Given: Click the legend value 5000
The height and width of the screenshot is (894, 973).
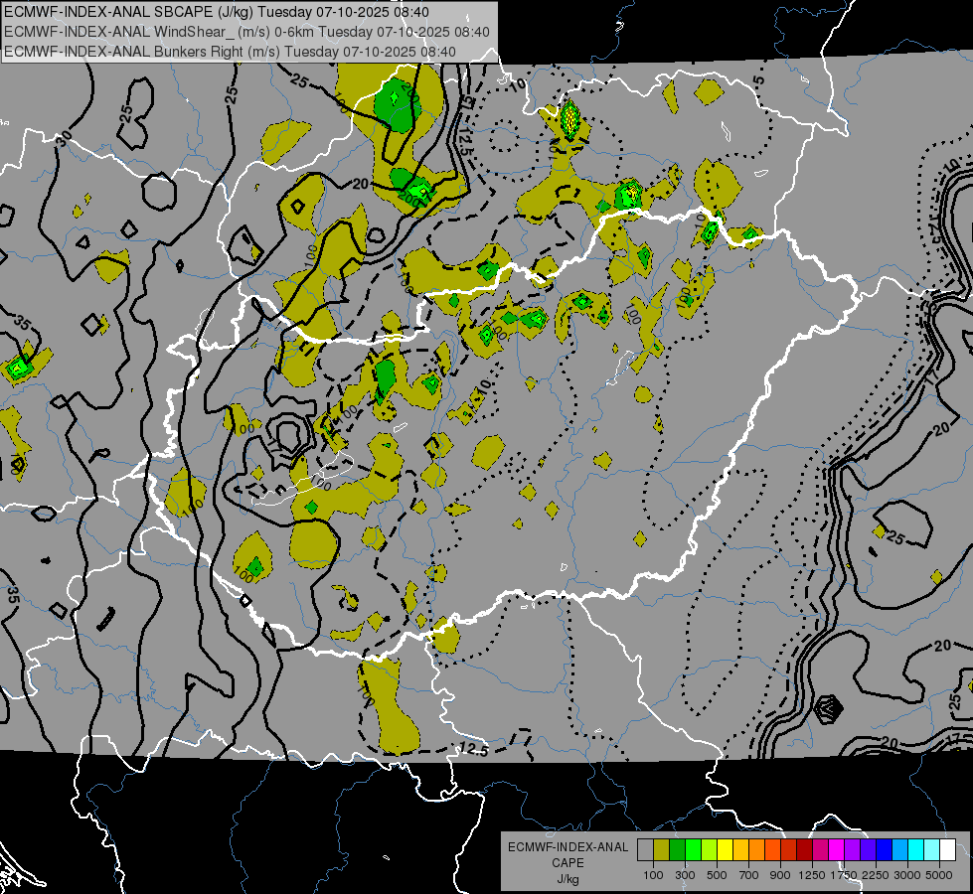Looking at the screenshot, I should click(939, 875).
